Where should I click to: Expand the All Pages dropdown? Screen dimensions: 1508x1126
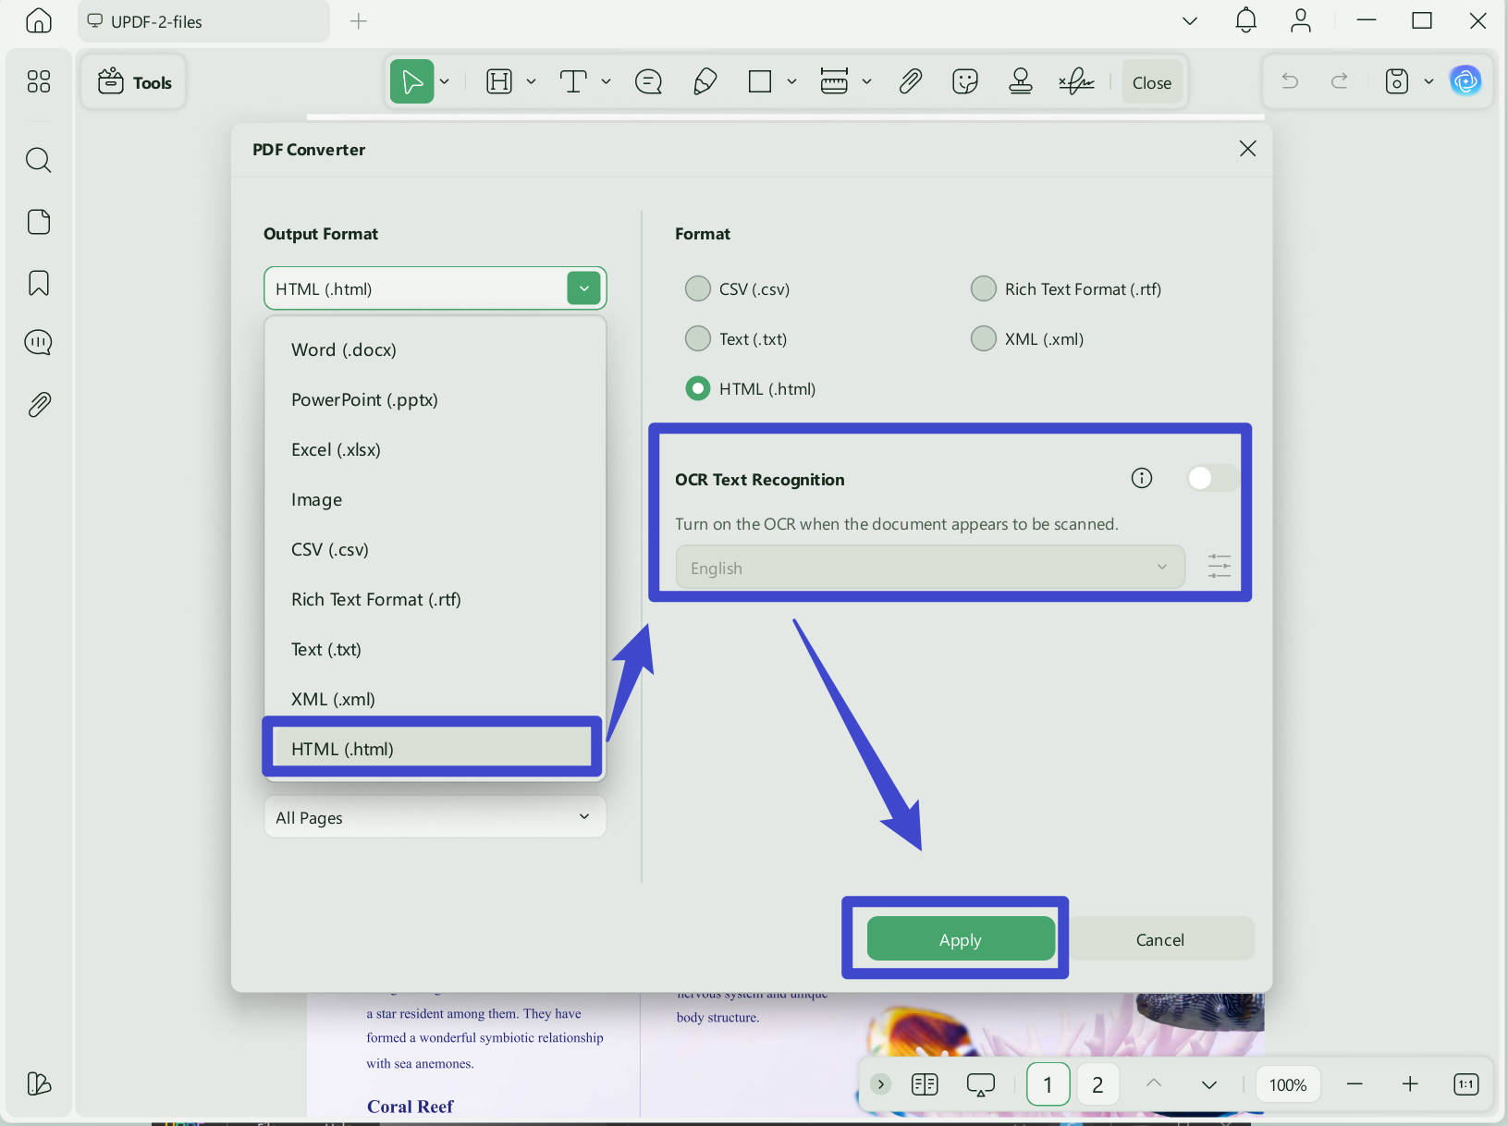pos(435,817)
